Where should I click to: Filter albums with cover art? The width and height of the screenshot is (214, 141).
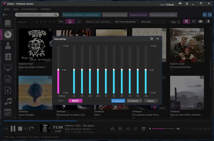coord(70,22)
